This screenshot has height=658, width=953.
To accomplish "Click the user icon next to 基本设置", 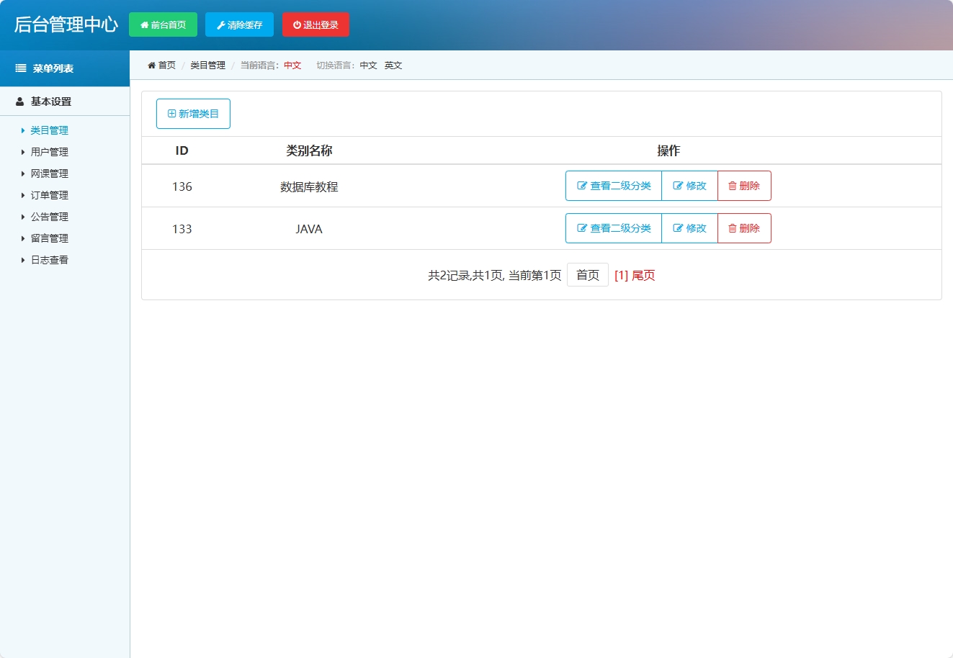I will 19,101.
